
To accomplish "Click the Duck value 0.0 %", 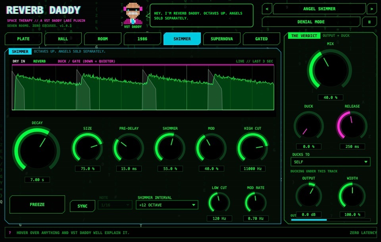I will tap(309, 147).
